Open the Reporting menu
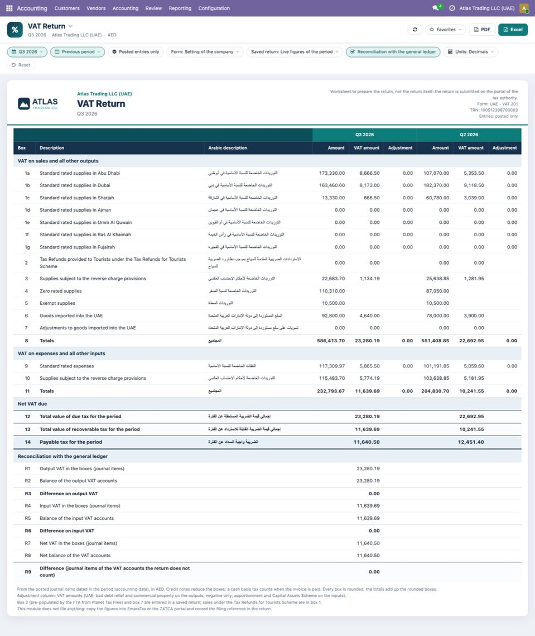This screenshot has width=535, height=636. coord(180,8)
